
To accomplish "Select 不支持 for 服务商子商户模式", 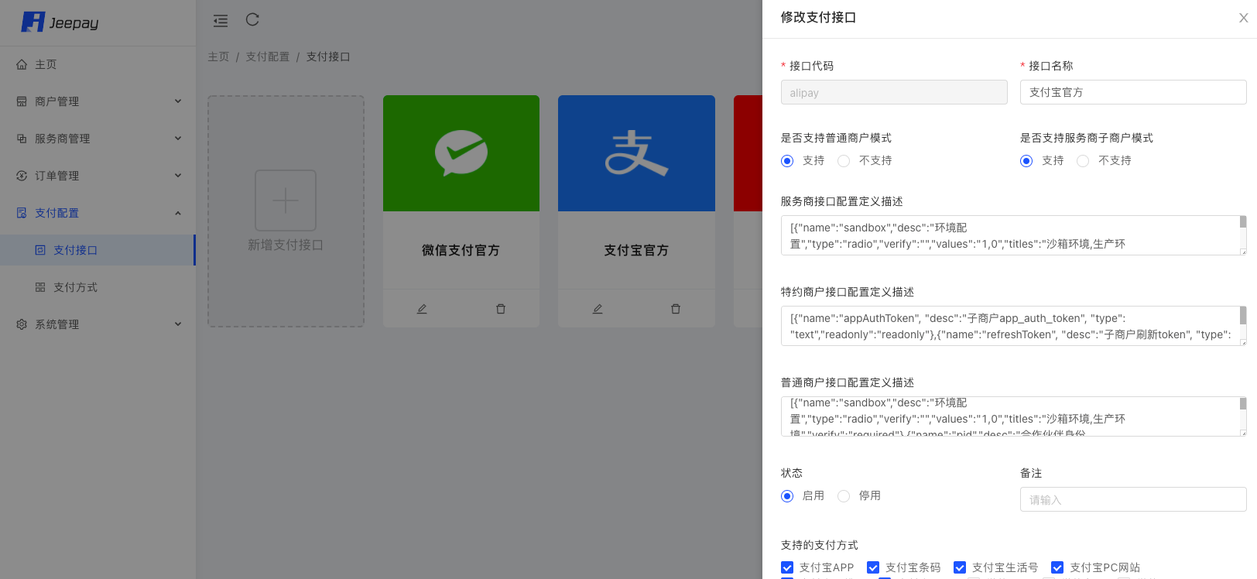I will (1083, 161).
